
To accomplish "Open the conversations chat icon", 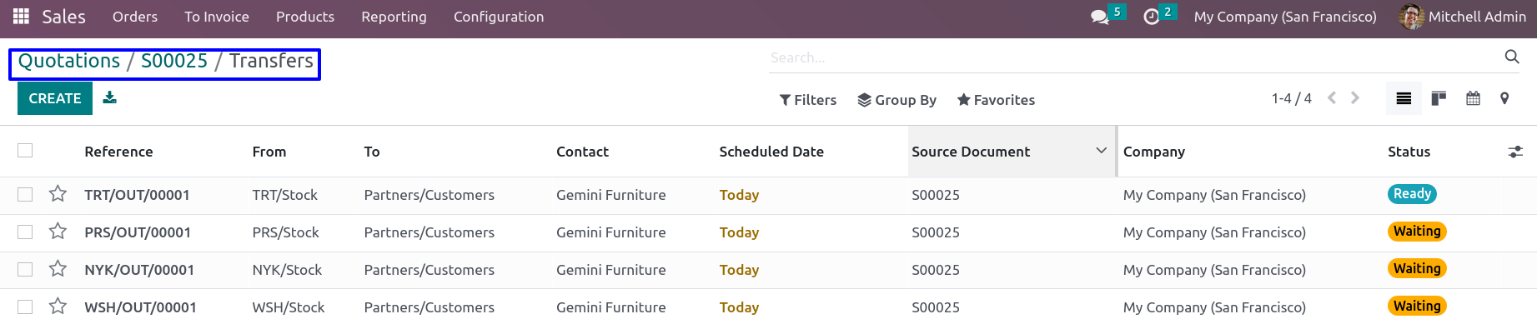I will pos(1100,17).
